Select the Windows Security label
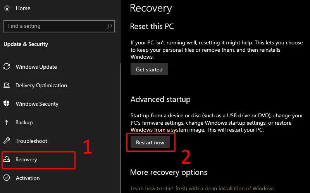This screenshot has height=193, width=310. (x=37, y=104)
